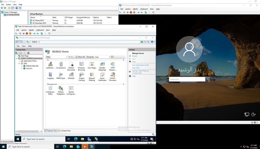Open the Logging feature icon

(x=51, y=76)
